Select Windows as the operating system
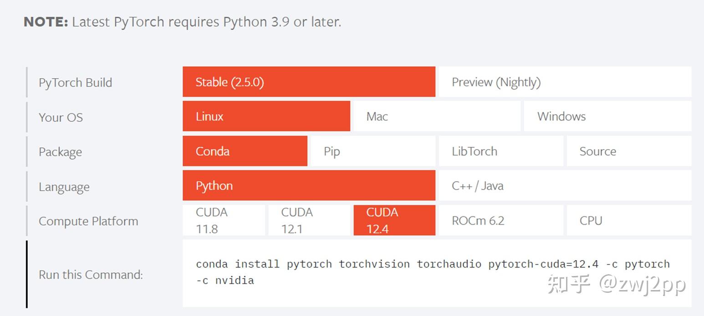The height and width of the screenshot is (316, 704). click(607, 116)
